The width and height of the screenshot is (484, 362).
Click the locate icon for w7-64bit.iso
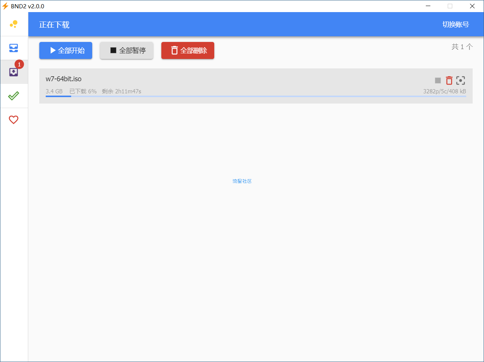[x=460, y=80]
